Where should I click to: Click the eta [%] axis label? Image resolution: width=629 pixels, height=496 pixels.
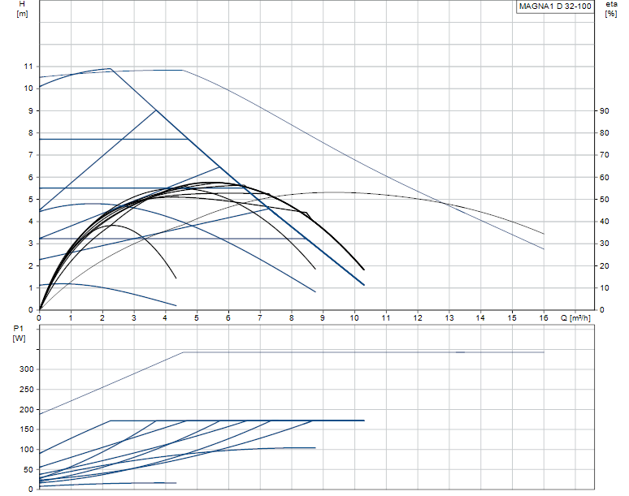611,9
